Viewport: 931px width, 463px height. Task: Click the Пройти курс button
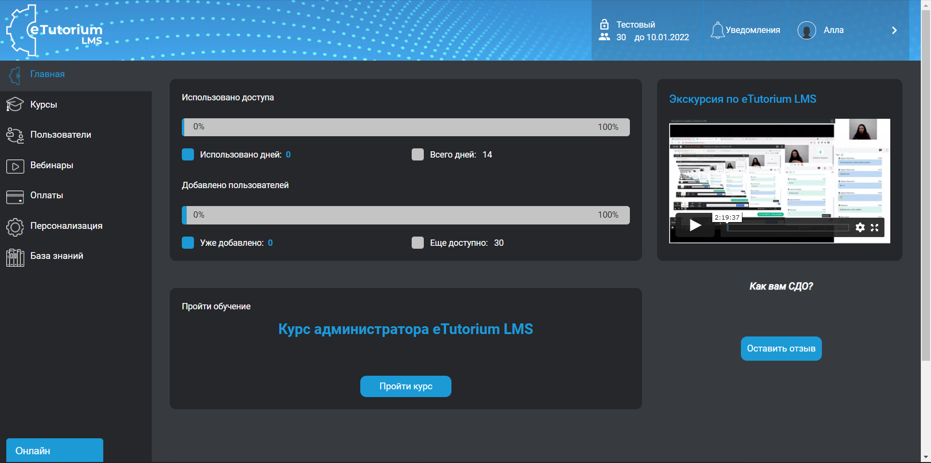[406, 386]
